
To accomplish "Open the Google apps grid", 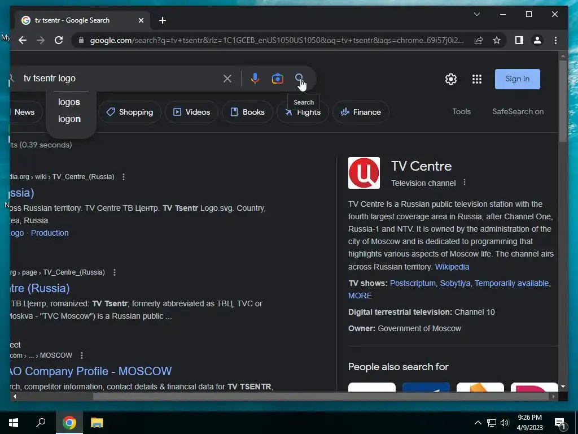I will (x=477, y=79).
